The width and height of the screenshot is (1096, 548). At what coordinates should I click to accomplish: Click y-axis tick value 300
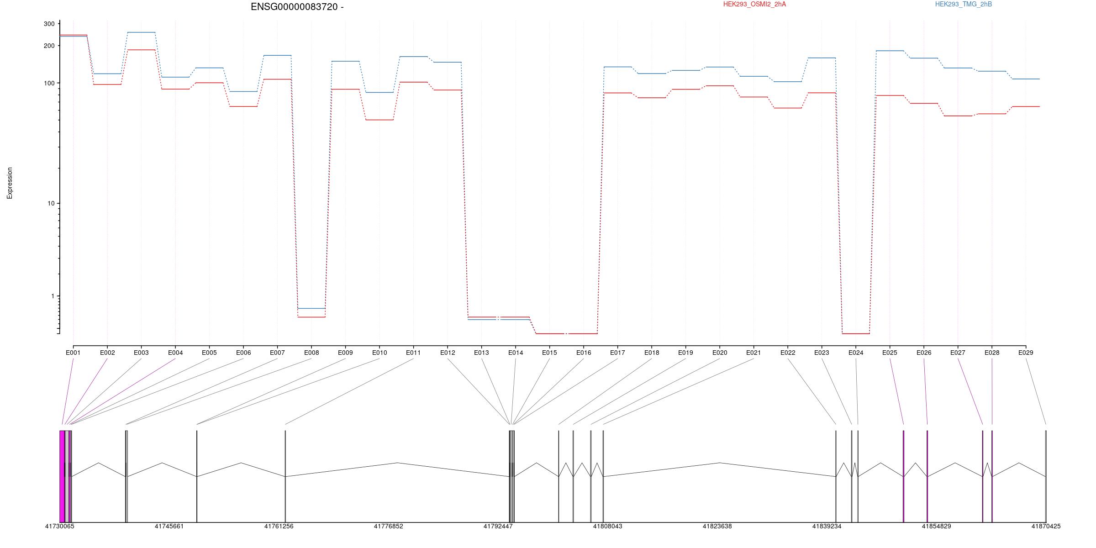click(x=49, y=24)
